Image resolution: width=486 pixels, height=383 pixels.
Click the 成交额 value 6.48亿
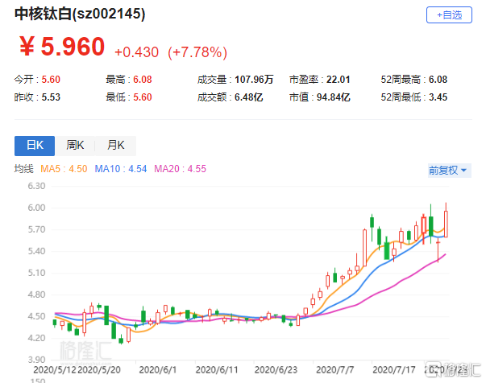[x=248, y=97]
